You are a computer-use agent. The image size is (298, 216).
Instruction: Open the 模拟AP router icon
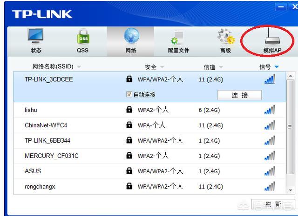269,37
